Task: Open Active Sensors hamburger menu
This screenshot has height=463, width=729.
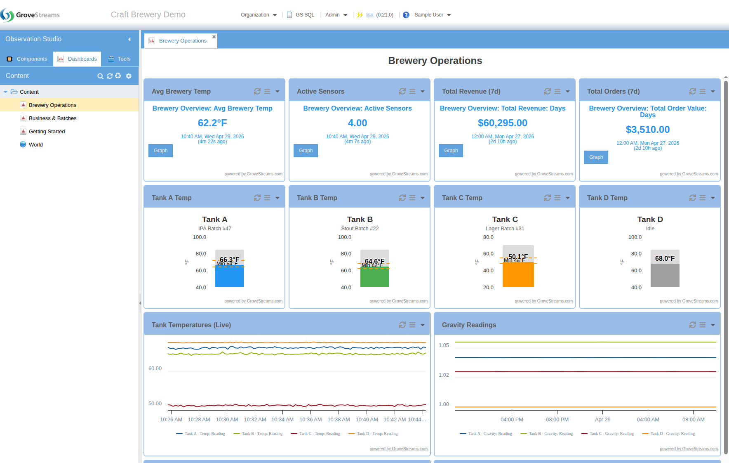Action: click(x=412, y=91)
